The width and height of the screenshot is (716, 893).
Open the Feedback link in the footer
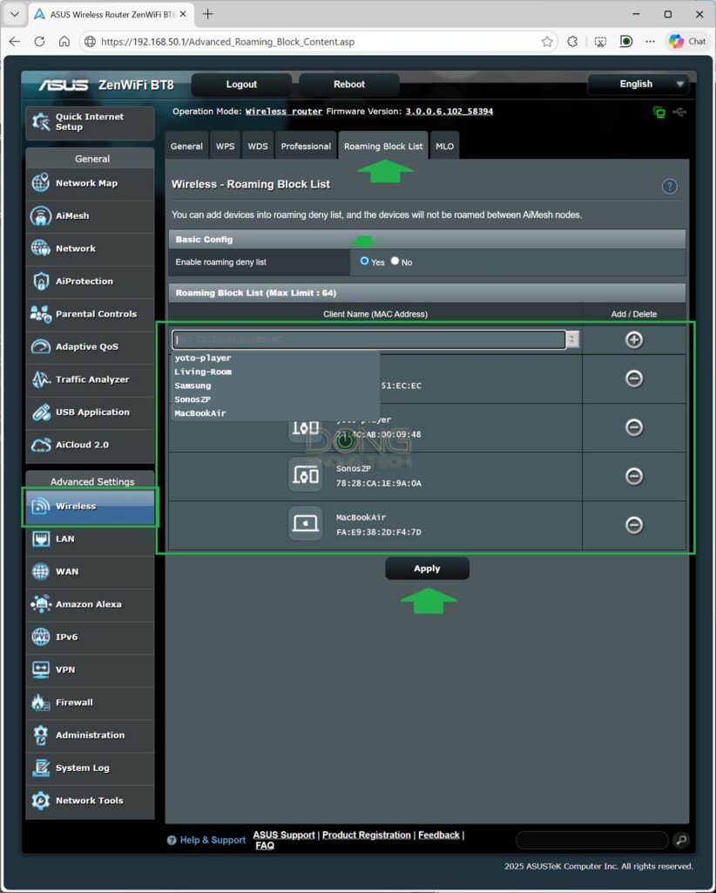(438, 835)
